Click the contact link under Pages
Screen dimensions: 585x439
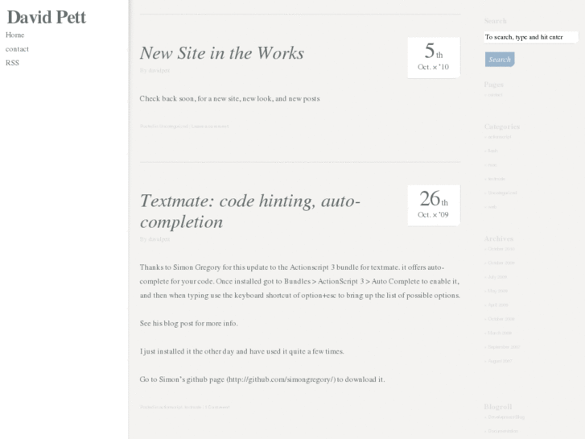pyautogui.click(x=495, y=95)
